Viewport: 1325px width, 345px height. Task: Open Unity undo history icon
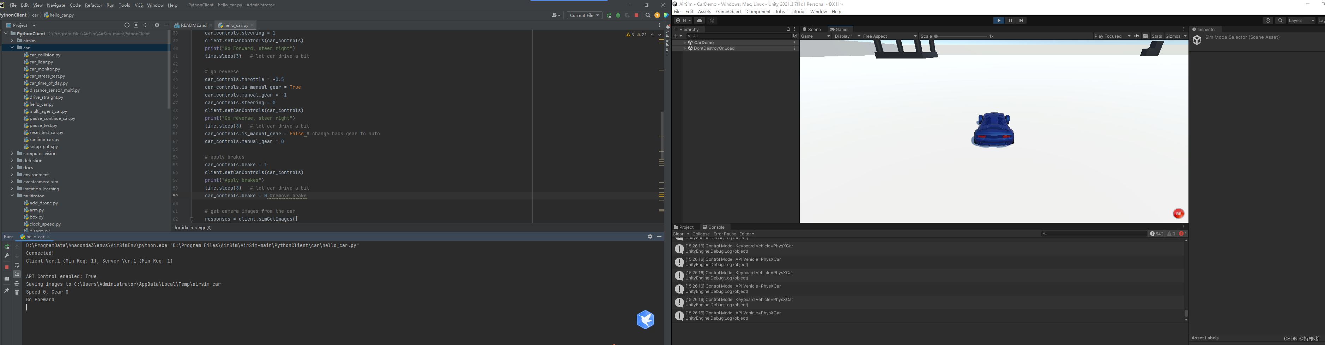coord(1268,20)
